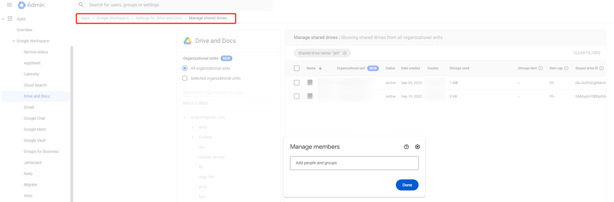The height and width of the screenshot is (202, 614).
Task: Open Google Chat in sidebar
Action: click(x=35, y=118)
